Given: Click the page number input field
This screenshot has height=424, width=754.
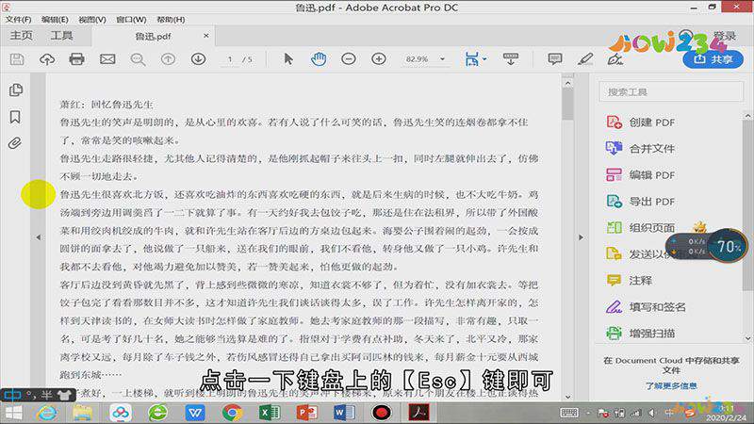Looking at the screenshot, I should point(230,59).
